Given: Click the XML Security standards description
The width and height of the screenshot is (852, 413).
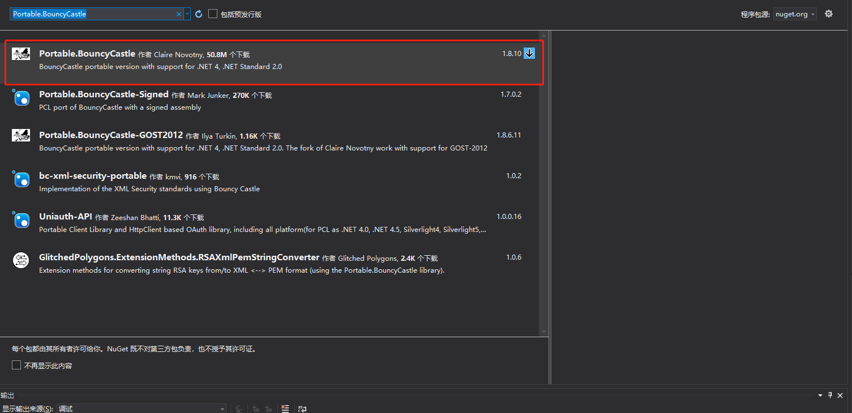Looking at the screenshot, I should point(149,189).
